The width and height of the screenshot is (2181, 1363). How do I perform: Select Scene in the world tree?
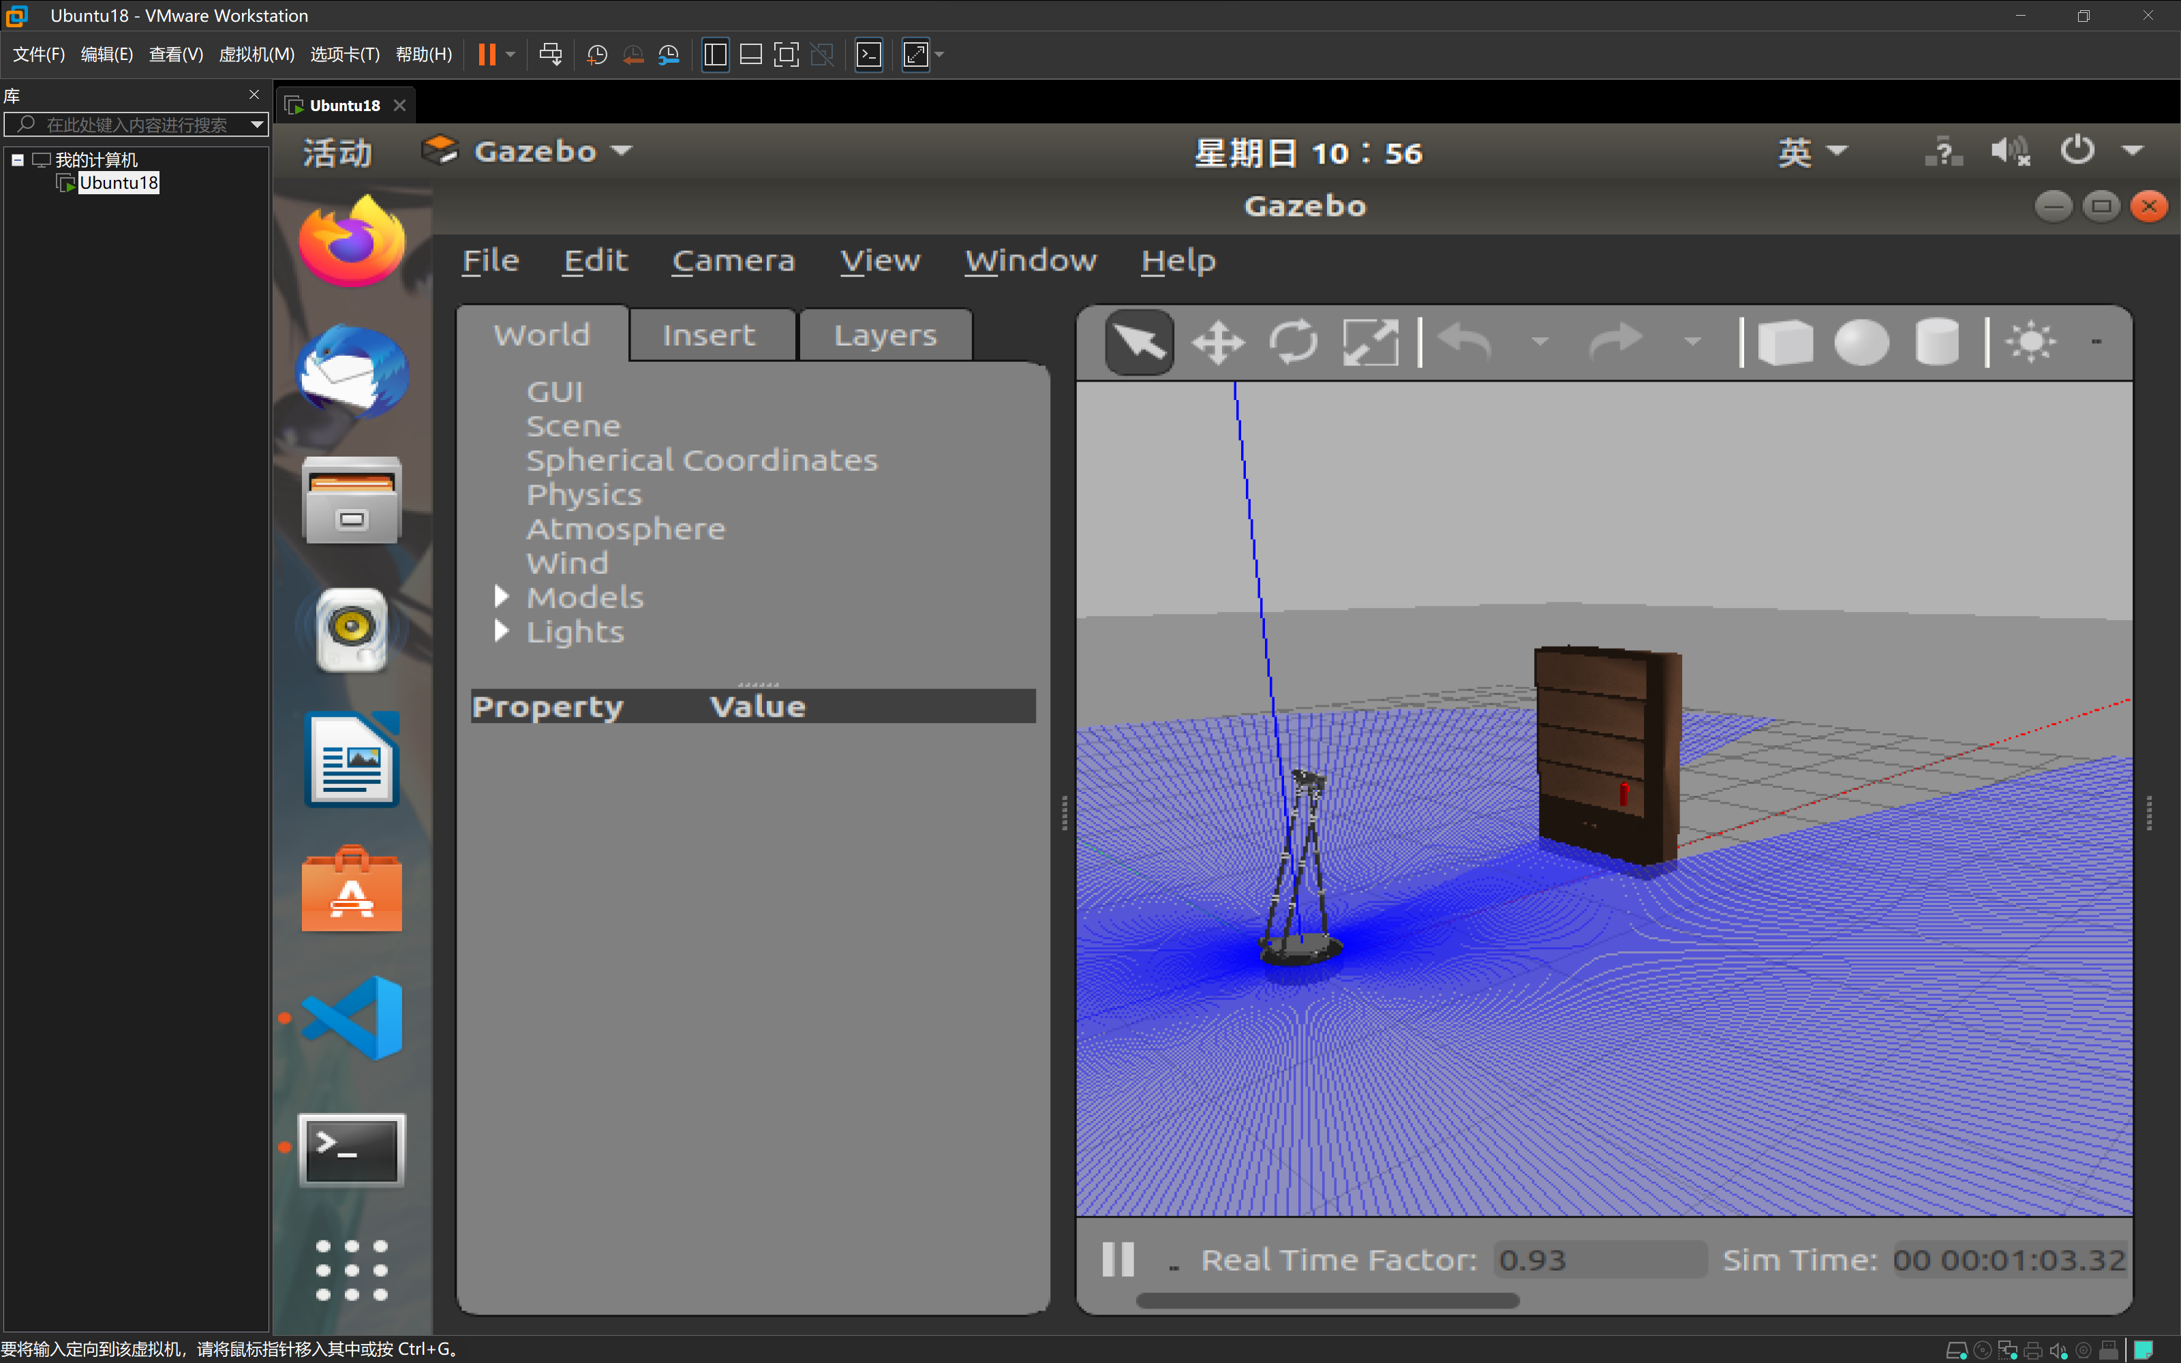click(x=573, y=427)
